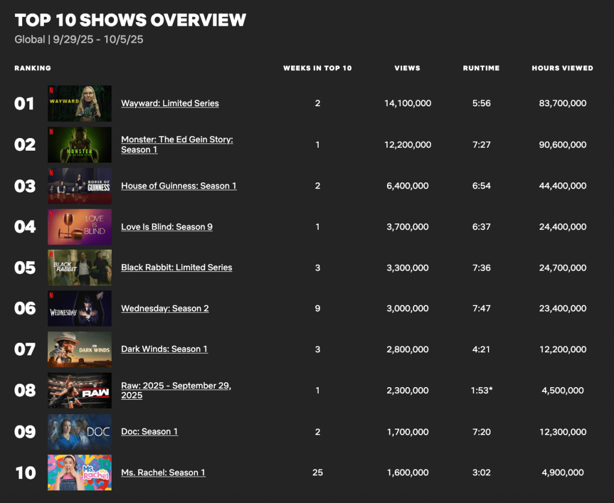Image resolution: width=614 pixels, height=503 pixels.
Task: Click runtime value 3:02
Action: click(481, 473)
